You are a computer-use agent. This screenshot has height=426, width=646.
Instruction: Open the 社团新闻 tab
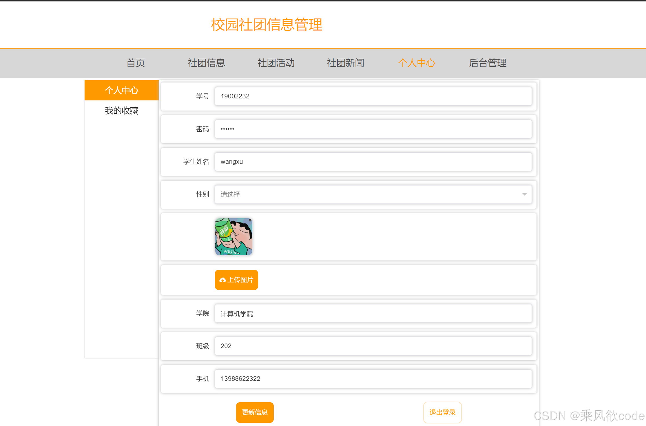[x=345, y=63]
